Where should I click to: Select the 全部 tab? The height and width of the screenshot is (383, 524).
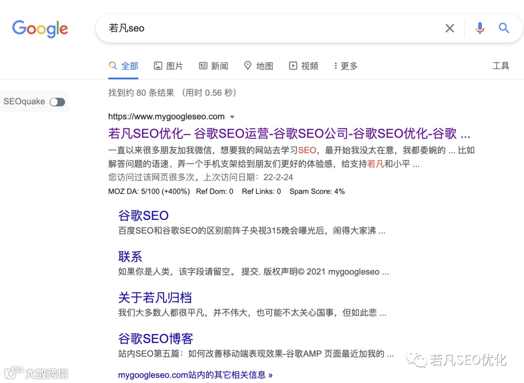pos(123,66)
